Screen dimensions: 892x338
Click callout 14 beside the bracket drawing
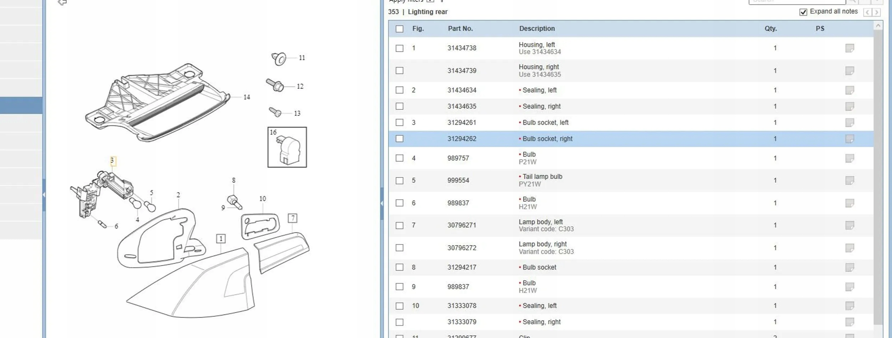coord(247,97)
